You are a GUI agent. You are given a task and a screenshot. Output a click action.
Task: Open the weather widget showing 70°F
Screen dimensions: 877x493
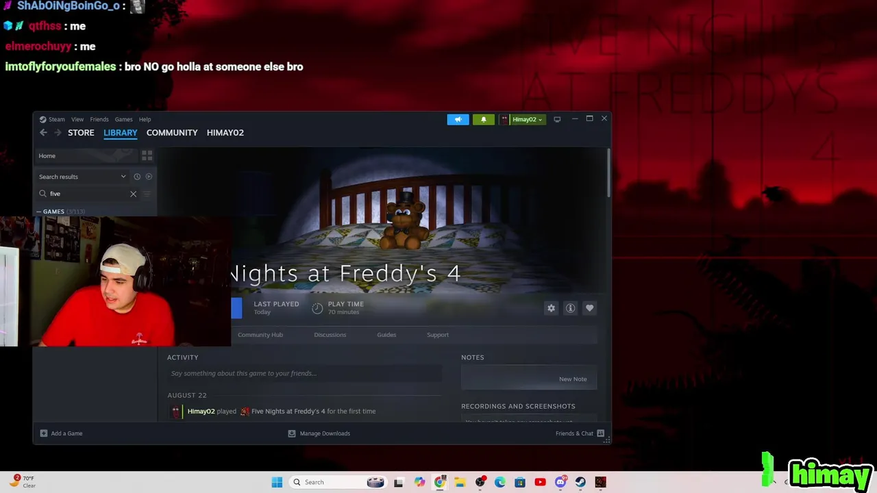click(22, 482)
